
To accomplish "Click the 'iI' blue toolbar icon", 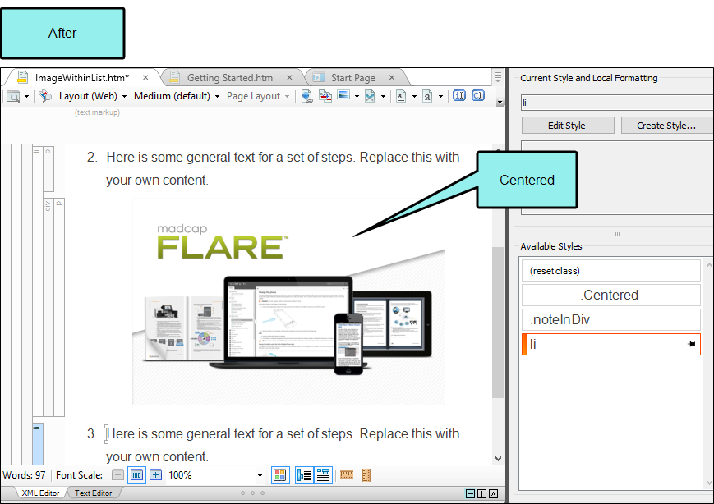I will tap(459, 95).
